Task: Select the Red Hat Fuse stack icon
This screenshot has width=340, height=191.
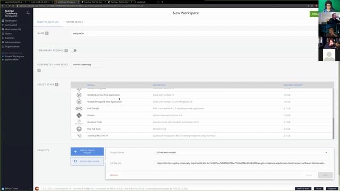Action: click(79, 129)
